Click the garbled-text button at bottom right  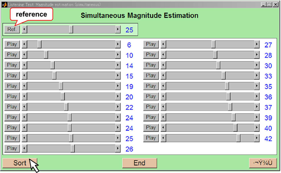point(263,163)
